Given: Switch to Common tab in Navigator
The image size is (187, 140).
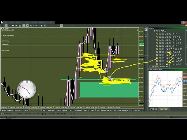Looking at the screenshot, I should point(154,66).
